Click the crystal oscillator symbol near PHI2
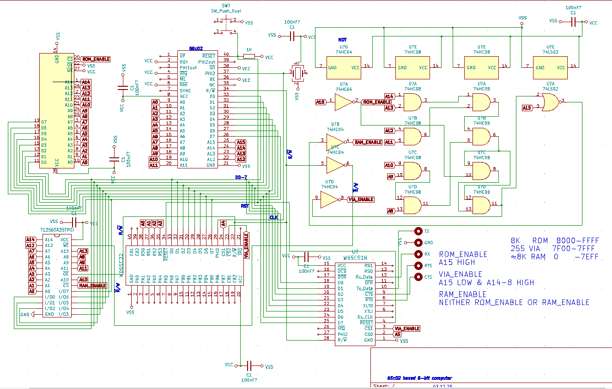Screen dimensions: 612x389 [x=298, y=72]
